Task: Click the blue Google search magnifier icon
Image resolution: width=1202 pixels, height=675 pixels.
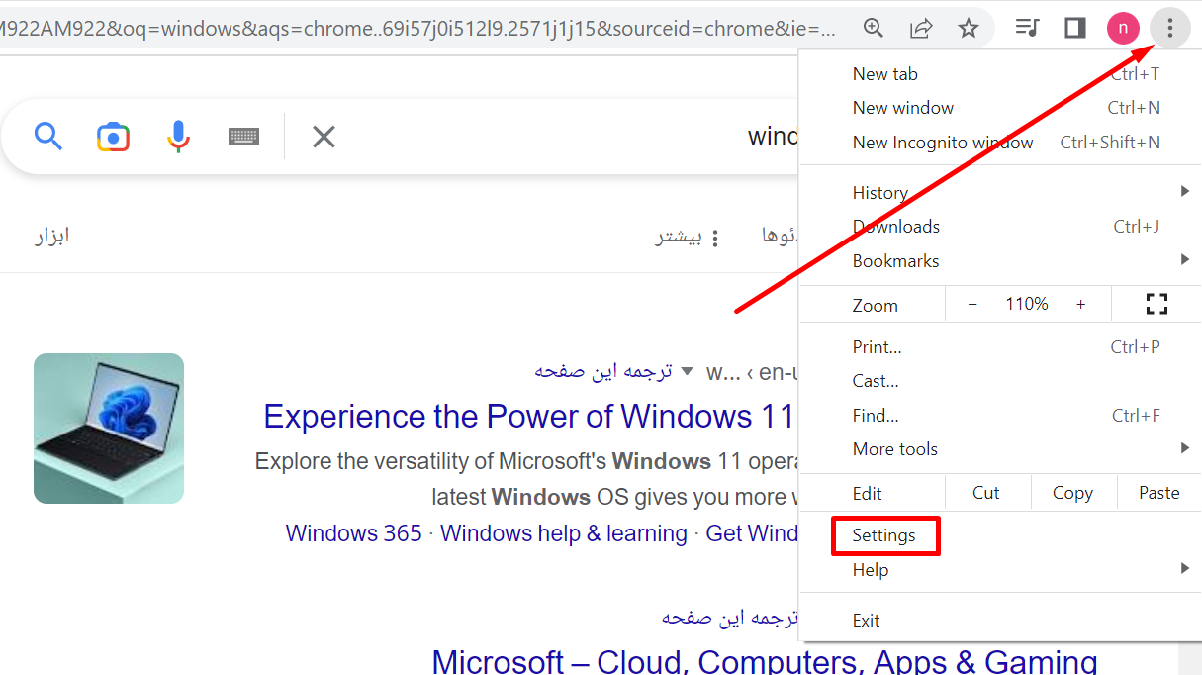Action: point(48,136)
